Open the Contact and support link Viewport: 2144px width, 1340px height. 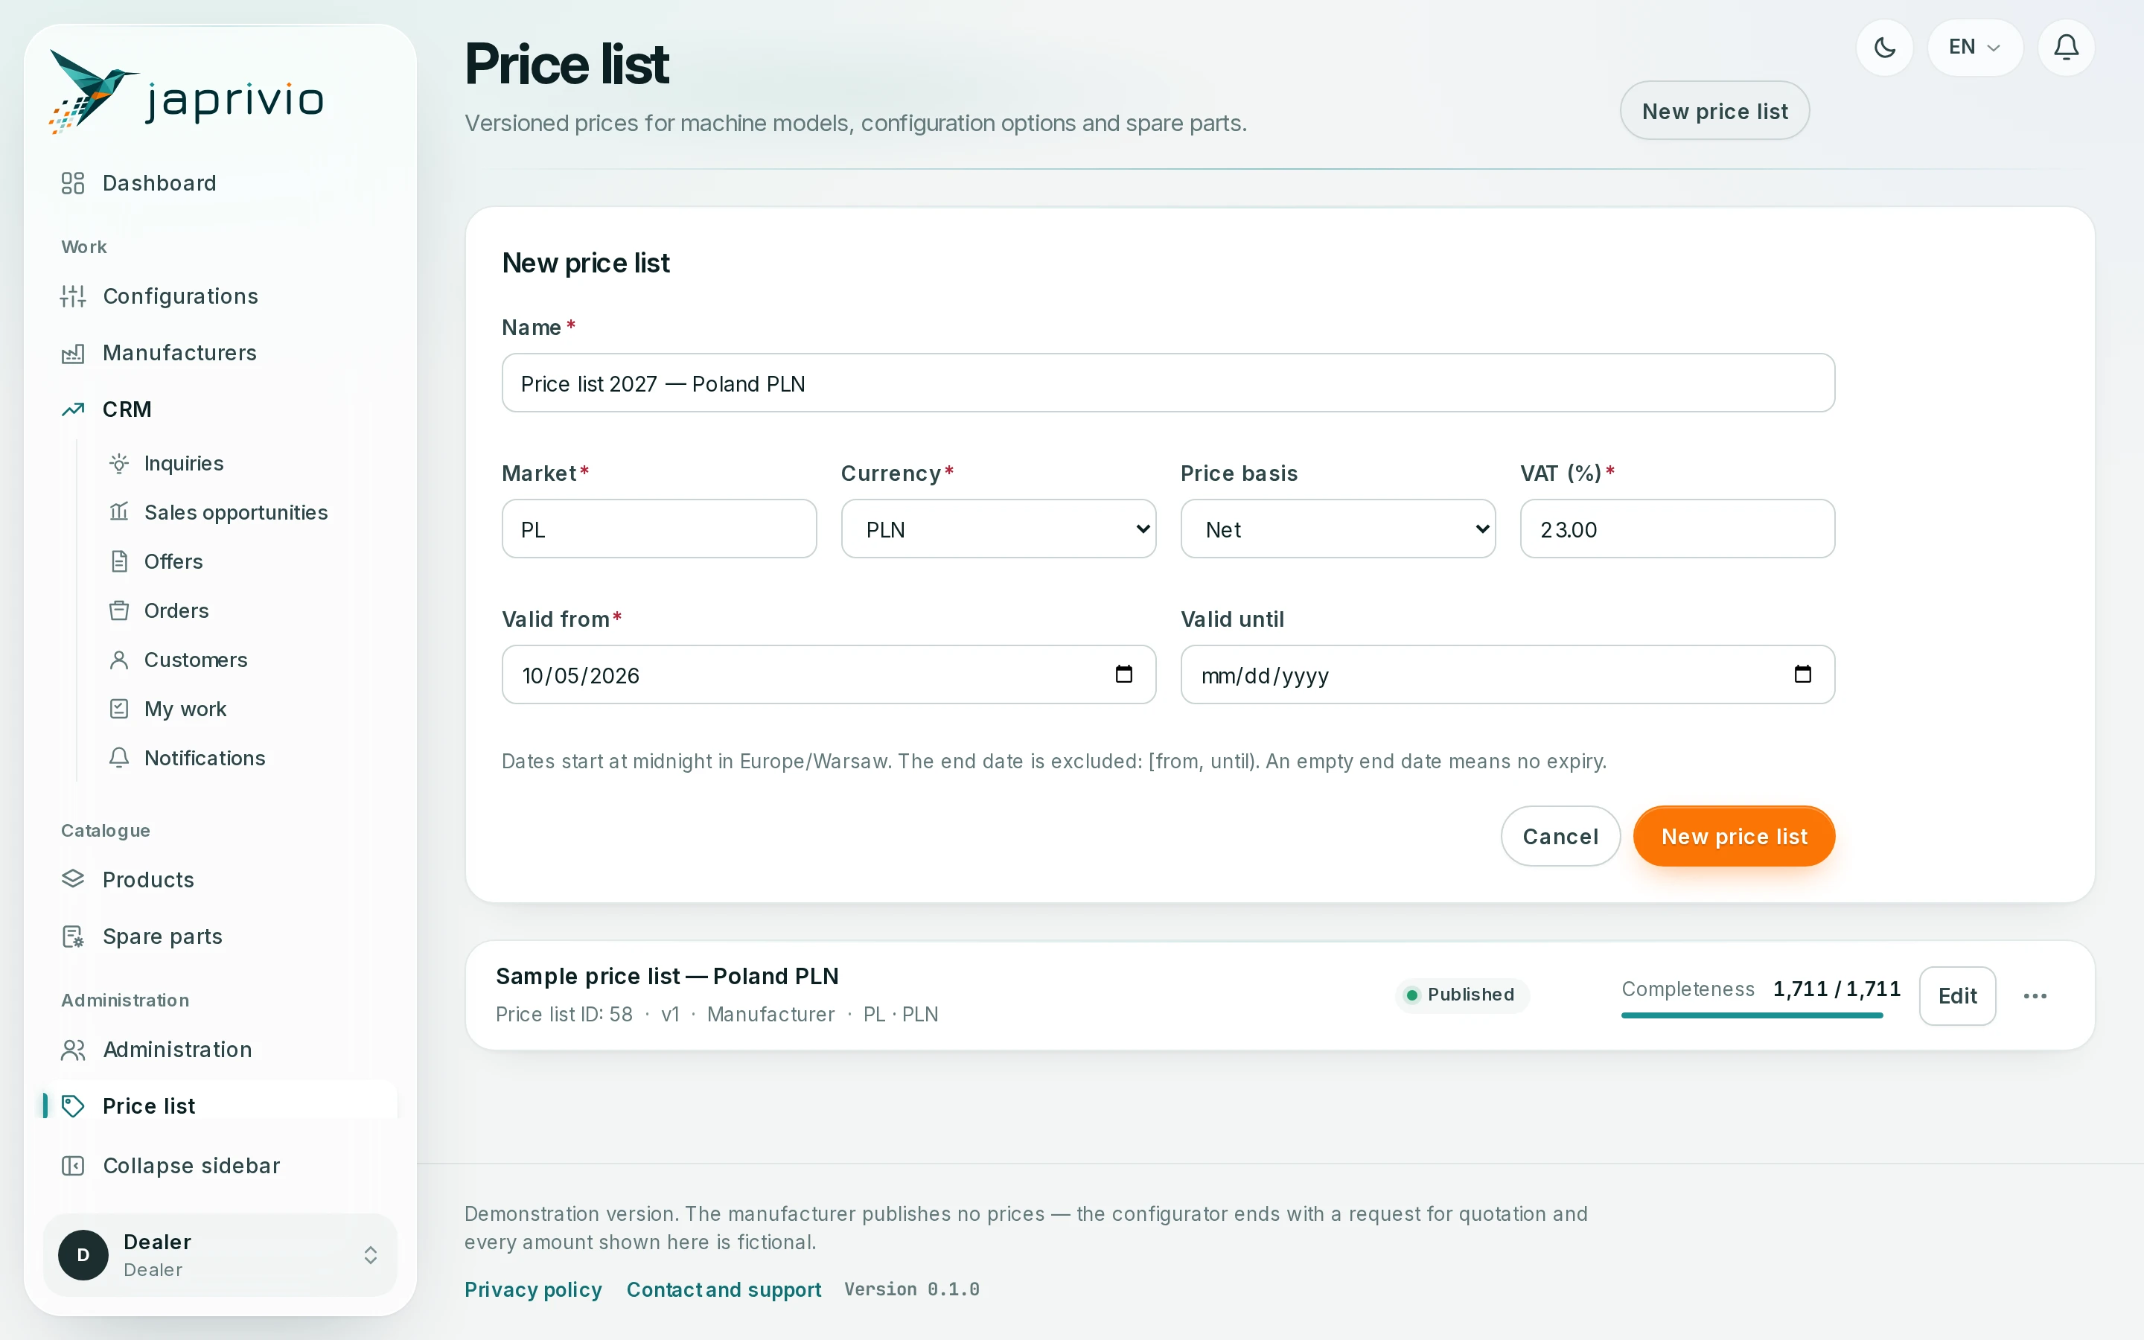click(724, 1289)
